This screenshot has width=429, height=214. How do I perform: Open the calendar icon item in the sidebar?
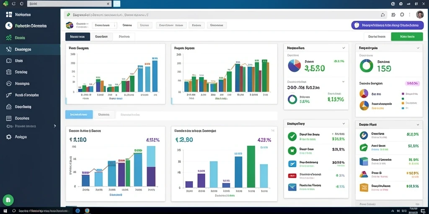click(9, 72)
